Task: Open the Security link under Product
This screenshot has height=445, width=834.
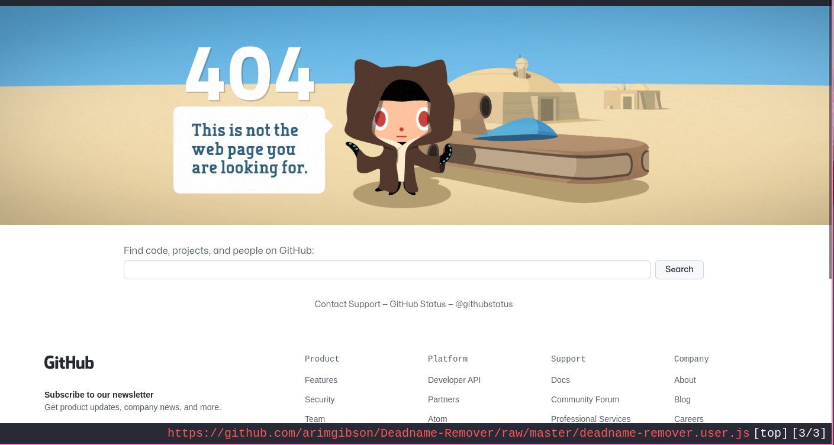Action: click(320, 399)
